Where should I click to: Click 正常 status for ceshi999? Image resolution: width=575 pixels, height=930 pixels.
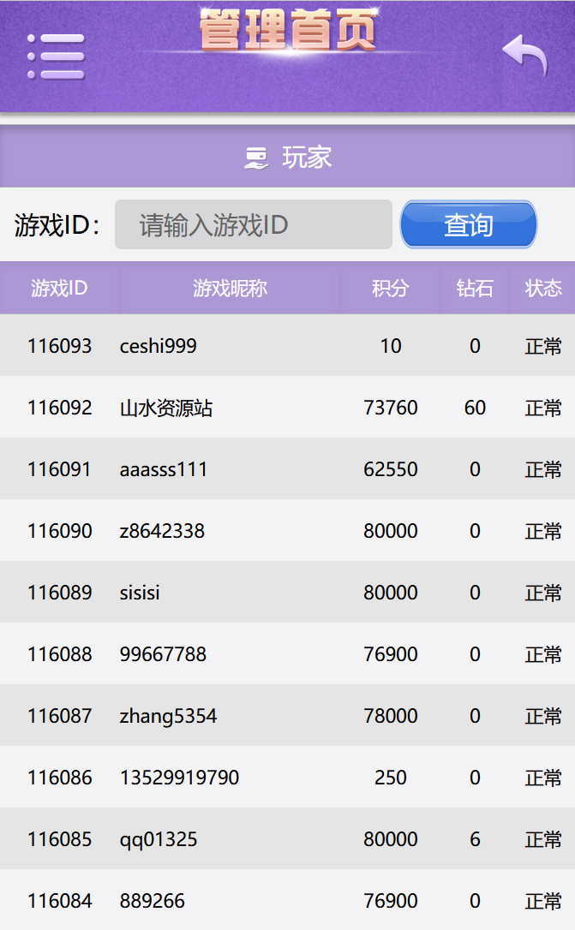click(x=543, y=346)
